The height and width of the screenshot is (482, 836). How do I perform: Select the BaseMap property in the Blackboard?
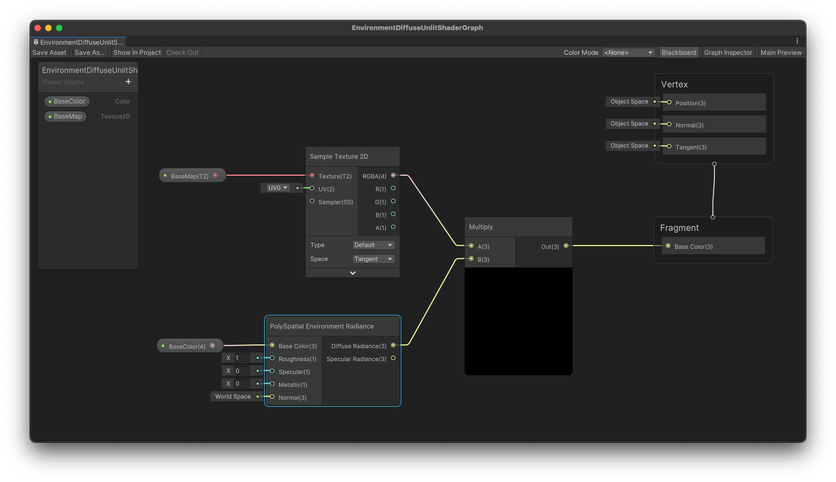tap(66, 117)
